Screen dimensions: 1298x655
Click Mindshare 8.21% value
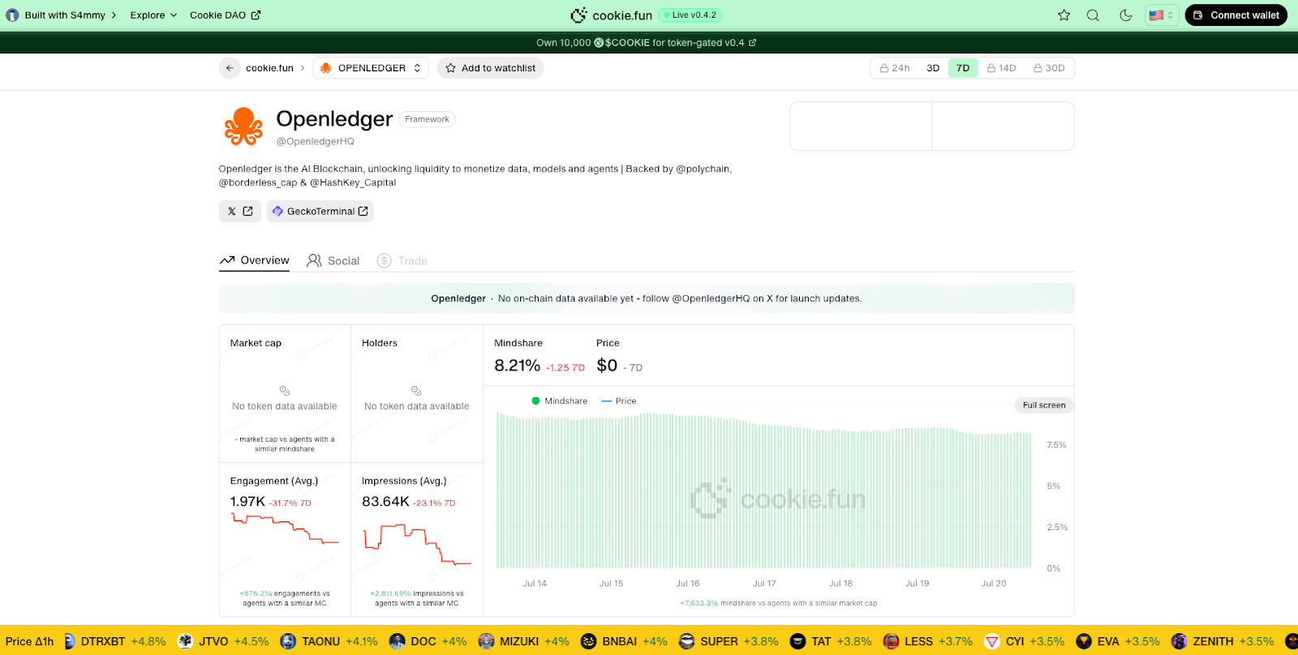coord(517,366)
